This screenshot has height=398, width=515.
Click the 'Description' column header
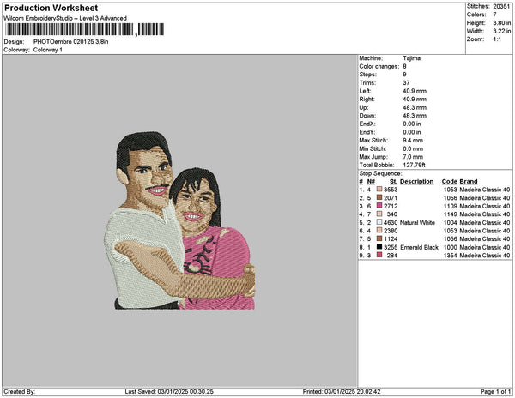[417, 182]
